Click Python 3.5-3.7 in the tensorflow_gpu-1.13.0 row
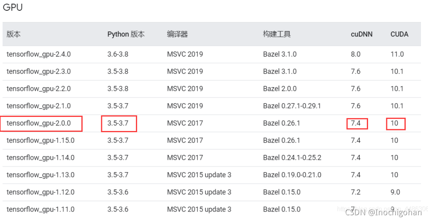Image resolution: width=428 pixels, height=221 pixels. coord(118,175)
